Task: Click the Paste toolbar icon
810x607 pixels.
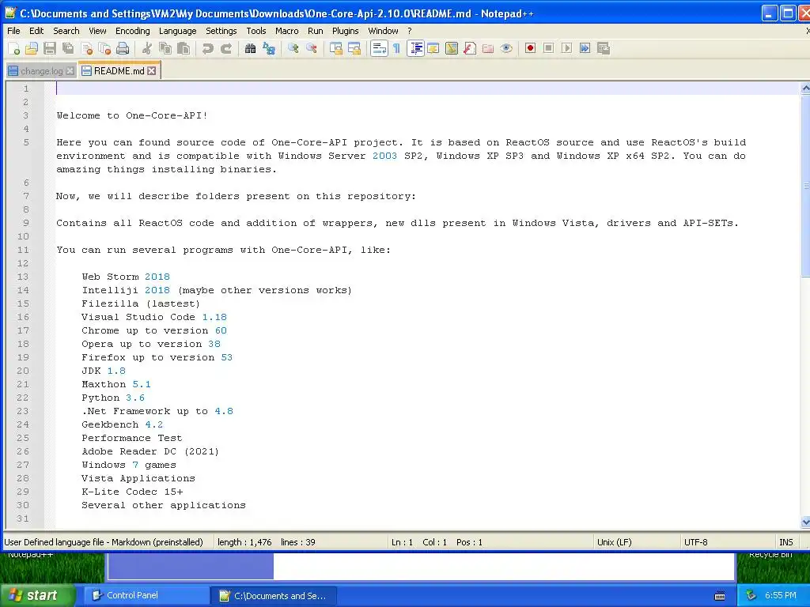Action: (x=184, y=48)
